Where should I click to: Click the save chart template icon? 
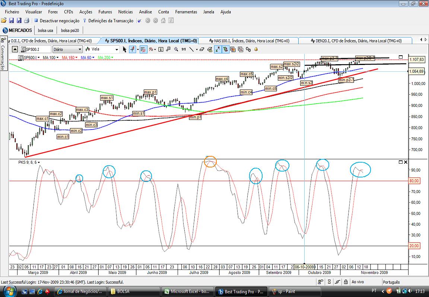pos(233,49)
